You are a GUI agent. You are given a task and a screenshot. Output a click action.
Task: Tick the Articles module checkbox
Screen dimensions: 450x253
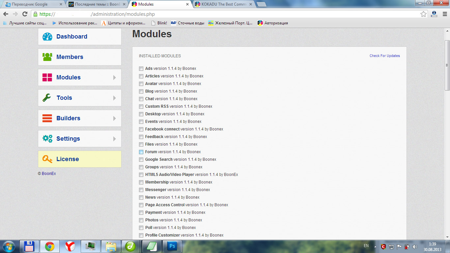[x=141, y=76]
